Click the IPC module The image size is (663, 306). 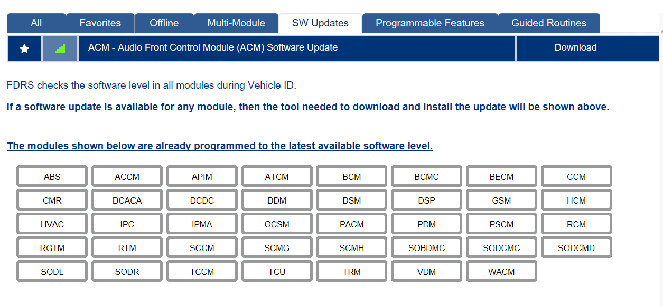coord(127,224)
